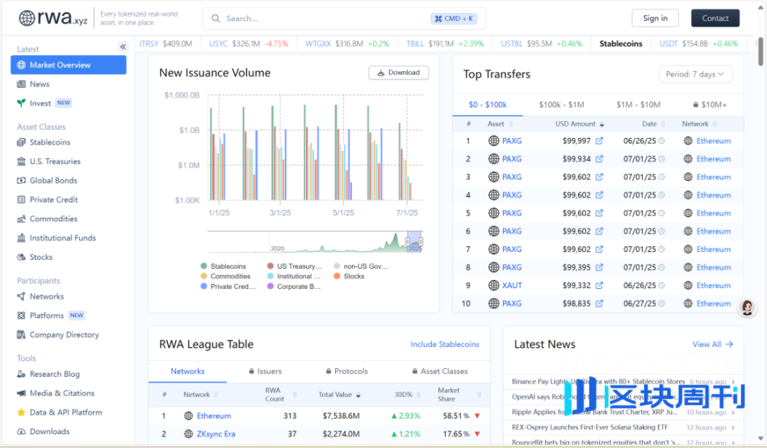The image size is (767, 448).
Task: Switch to the Networks league tab
Action: 187,371
